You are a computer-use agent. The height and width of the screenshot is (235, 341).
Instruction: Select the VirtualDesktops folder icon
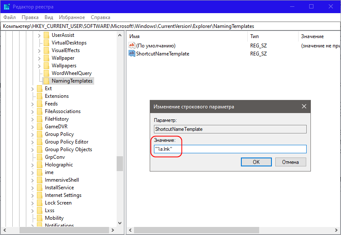click(46, 43)
